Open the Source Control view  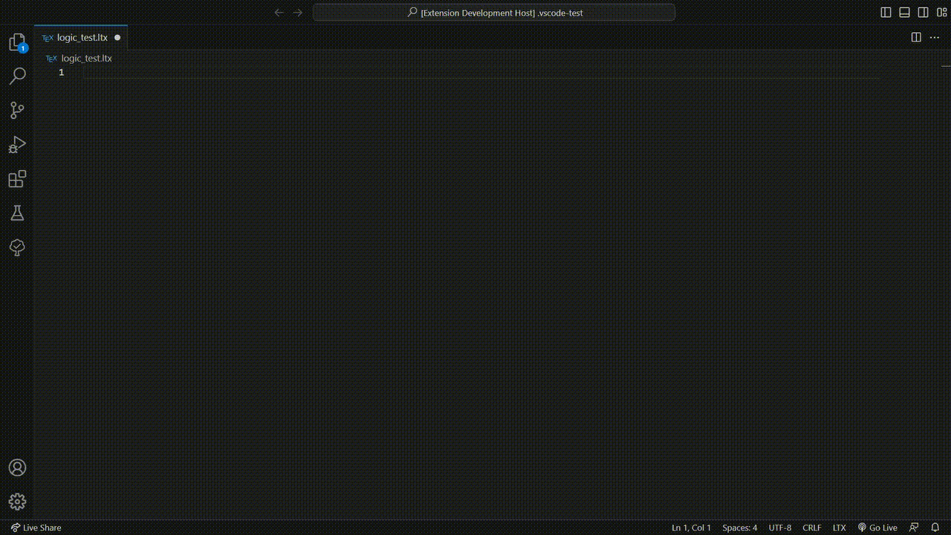pyautogui.click(x=17, y=111)
